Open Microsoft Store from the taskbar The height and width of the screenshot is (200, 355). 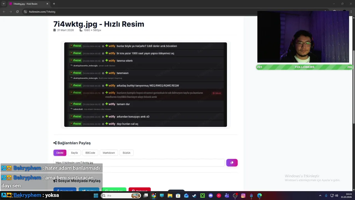[x=178, y=196]
